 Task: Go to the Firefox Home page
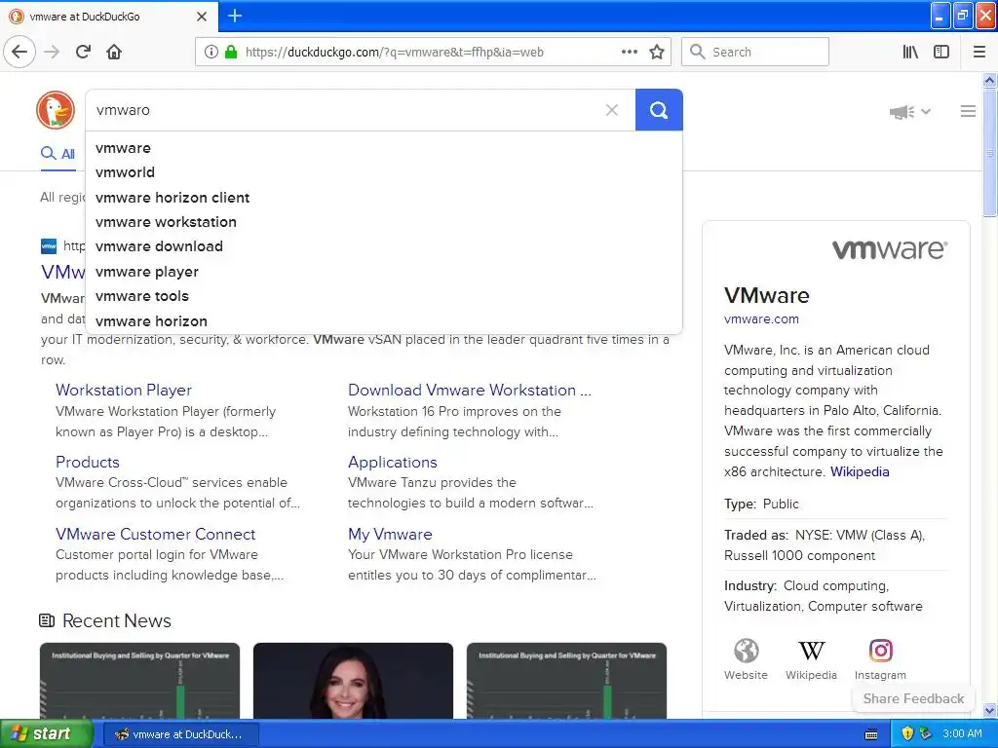[x=114, y=52]
